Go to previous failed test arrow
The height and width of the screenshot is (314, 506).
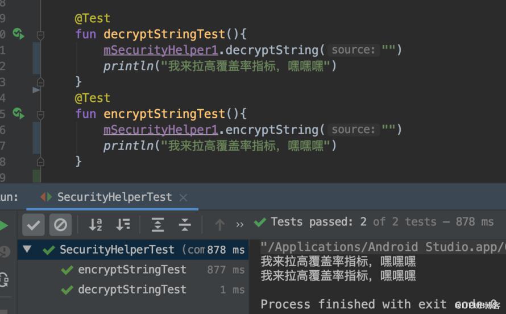(x=220, y=225)
